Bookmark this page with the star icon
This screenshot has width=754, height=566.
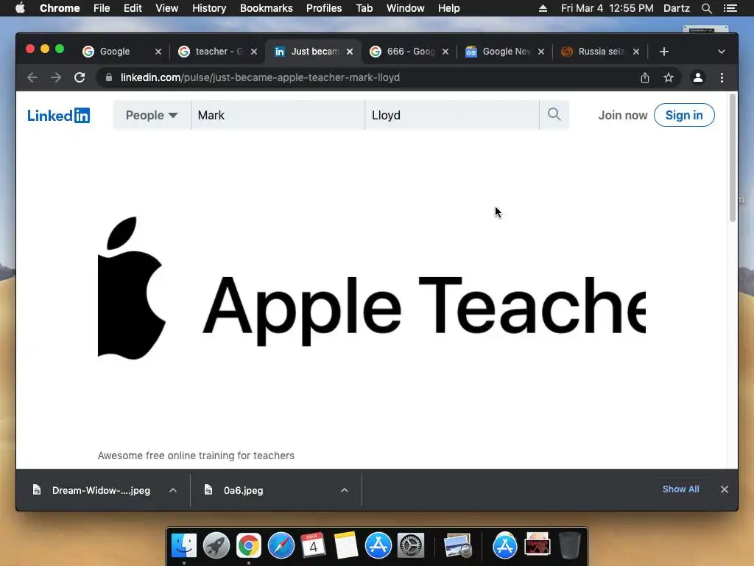click(669, 77)
